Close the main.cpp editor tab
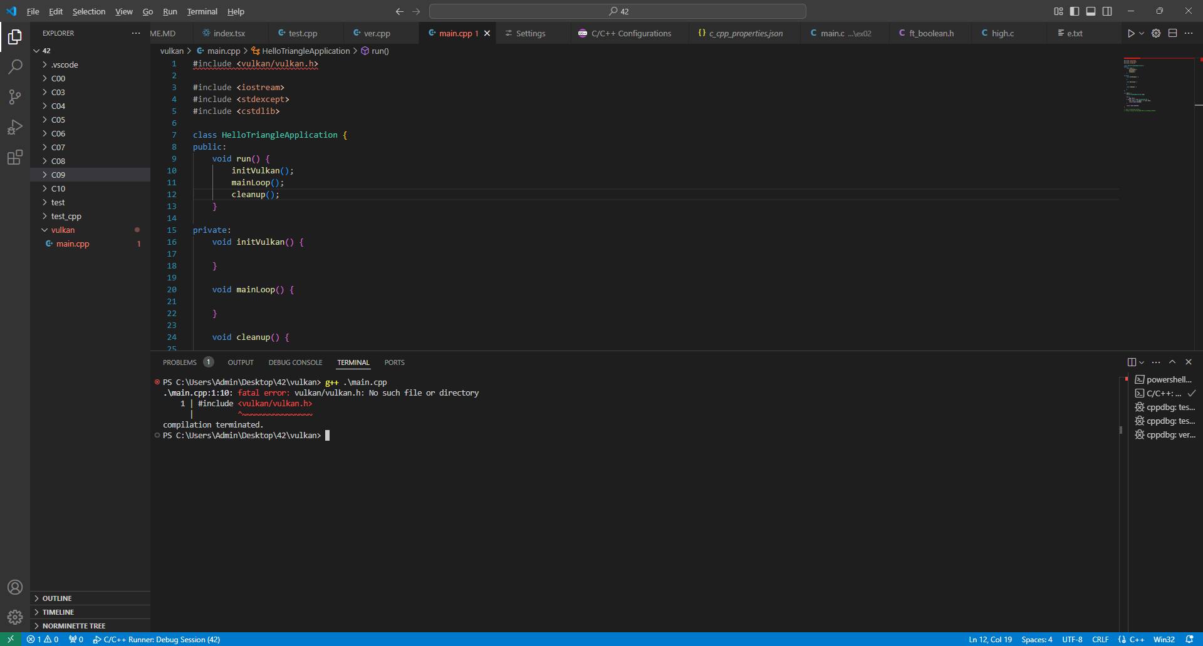The width and height of the screenshot is (1203, 646). point(487,33)
